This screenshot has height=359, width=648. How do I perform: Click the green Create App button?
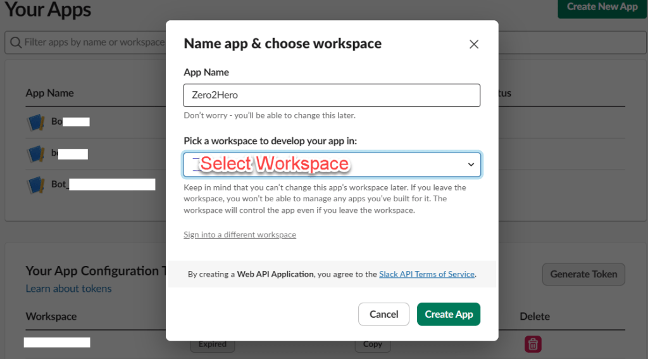448,314
